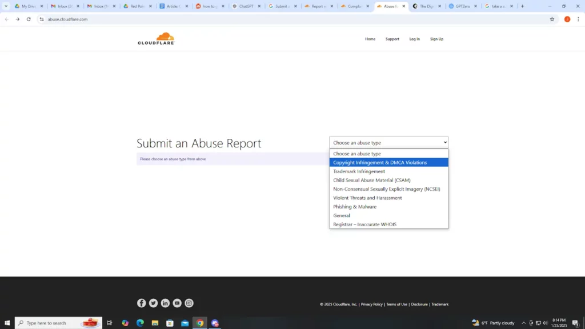Open the Twitter social icon in footer

click(x=153, y=303)
